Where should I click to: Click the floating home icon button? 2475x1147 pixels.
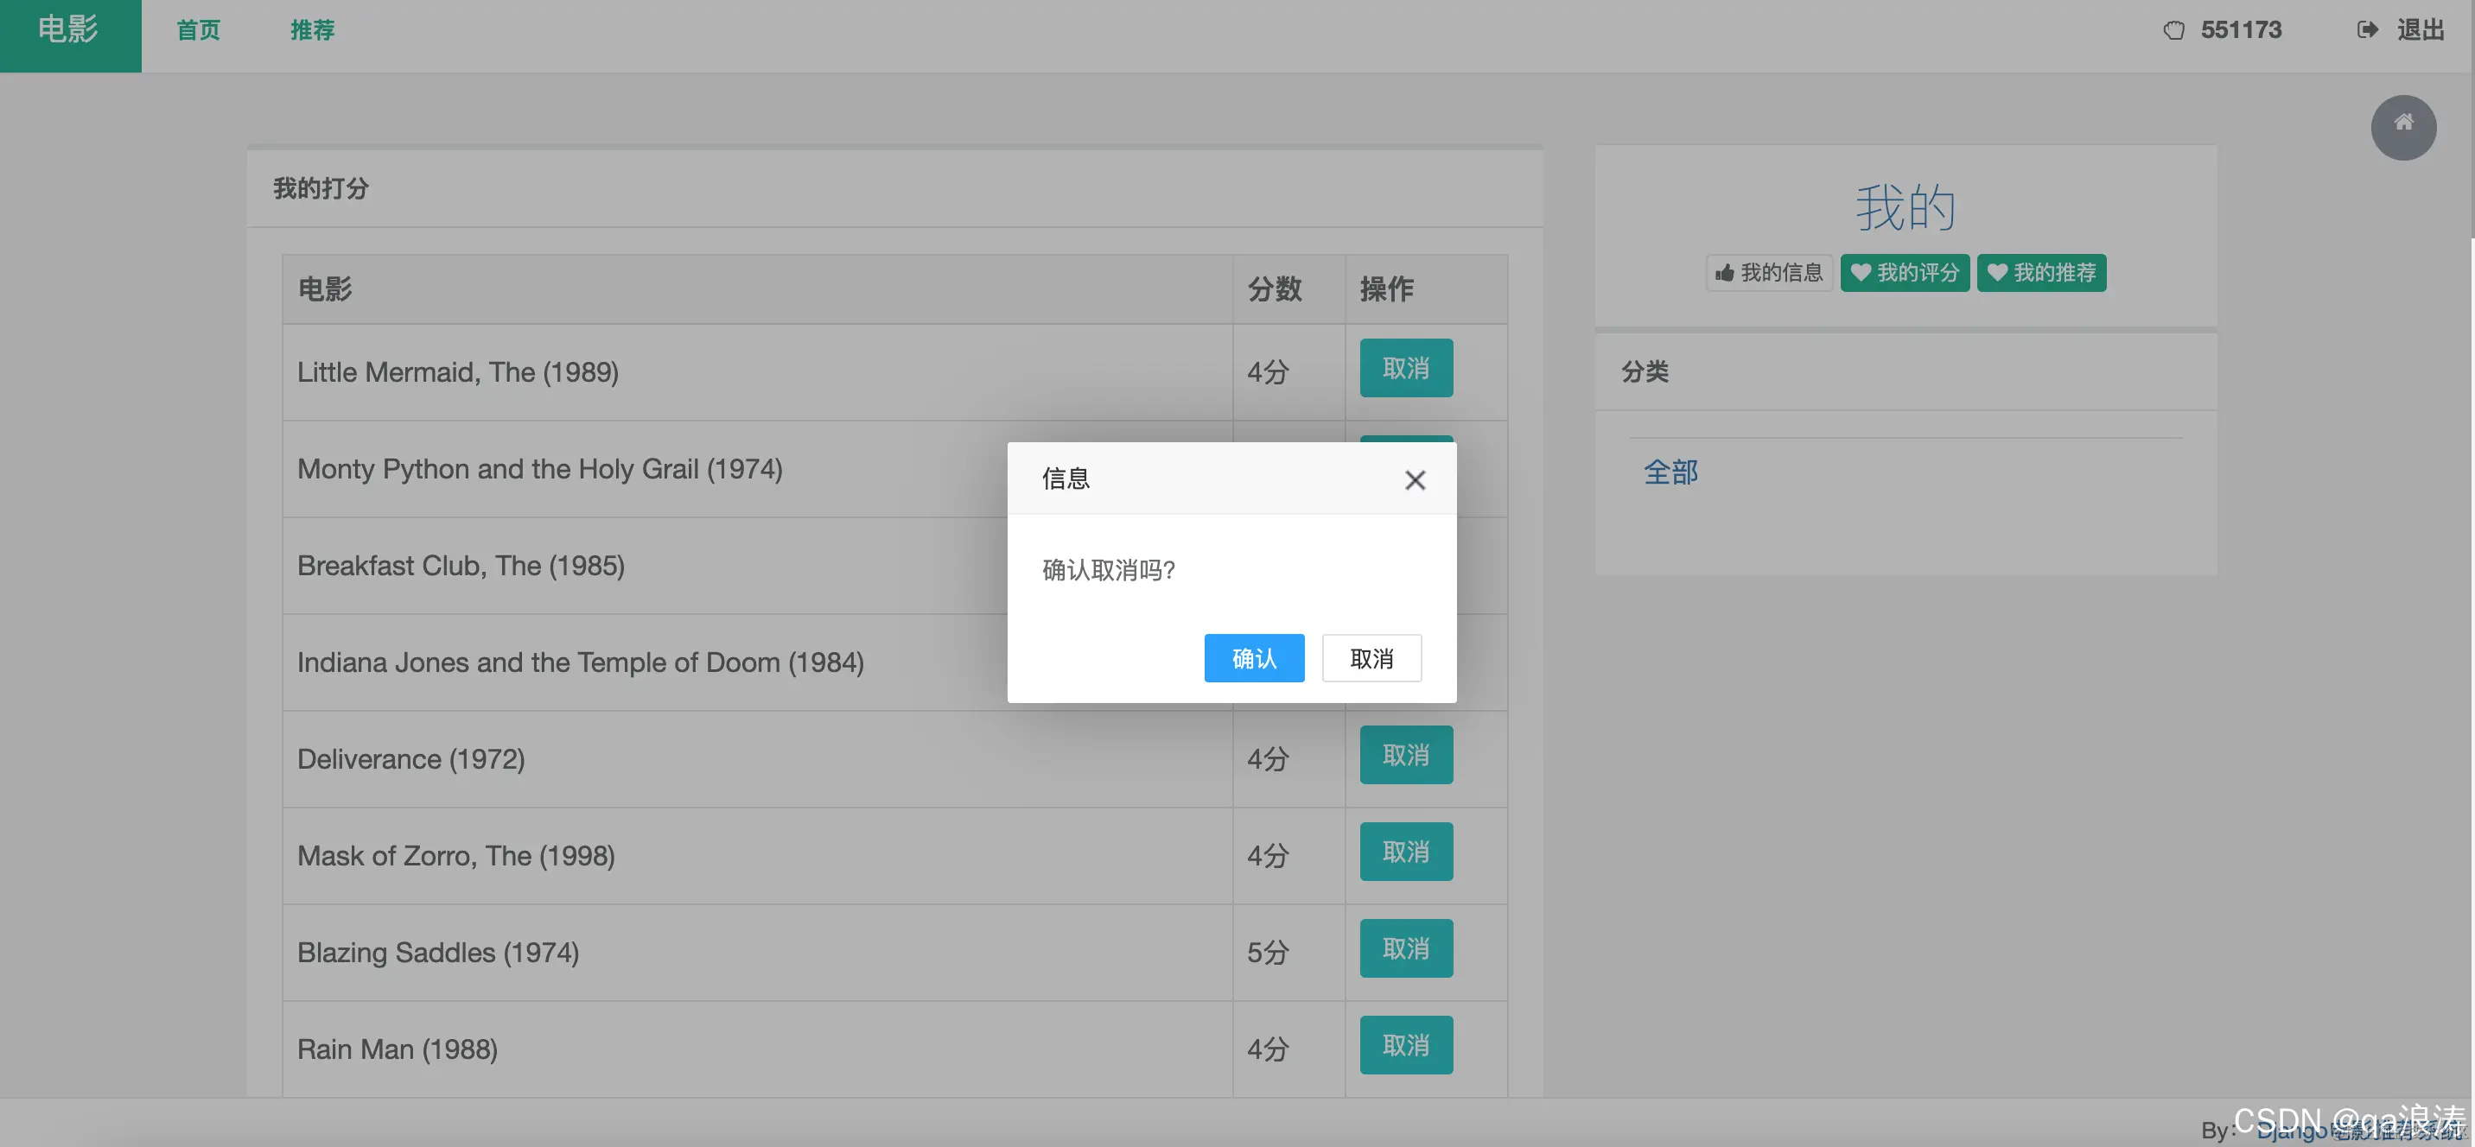point(2403,127)
